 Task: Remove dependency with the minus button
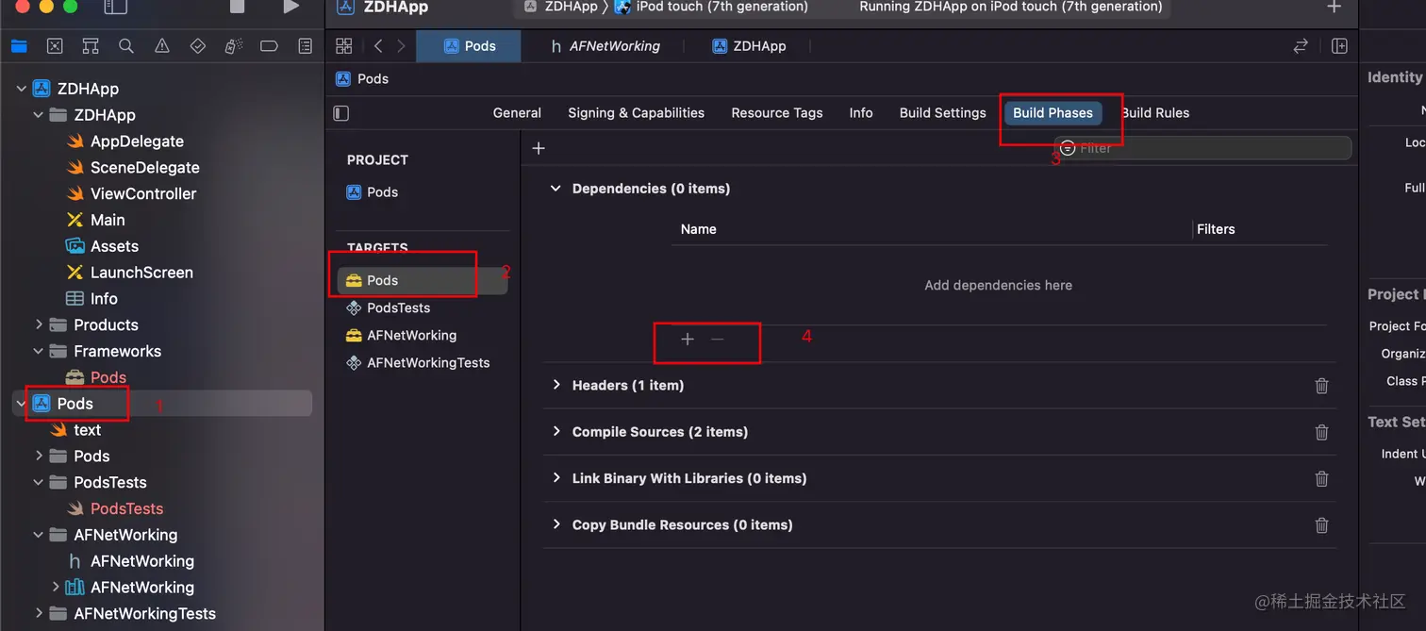(x=718, y=339)
